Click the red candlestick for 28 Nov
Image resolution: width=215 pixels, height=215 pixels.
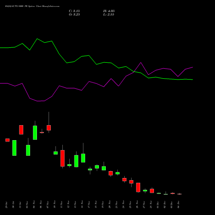tap(152, 191)
